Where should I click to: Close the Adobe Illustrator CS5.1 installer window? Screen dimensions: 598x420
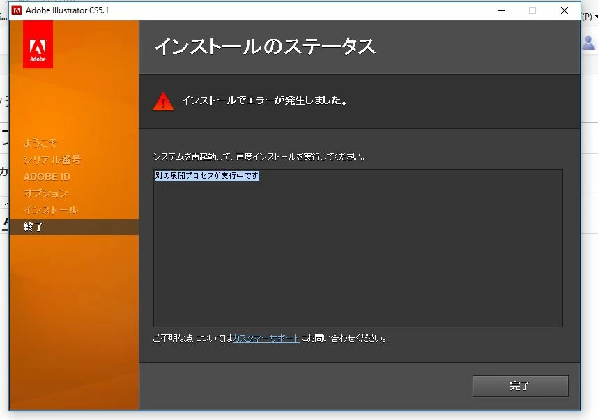565,10
